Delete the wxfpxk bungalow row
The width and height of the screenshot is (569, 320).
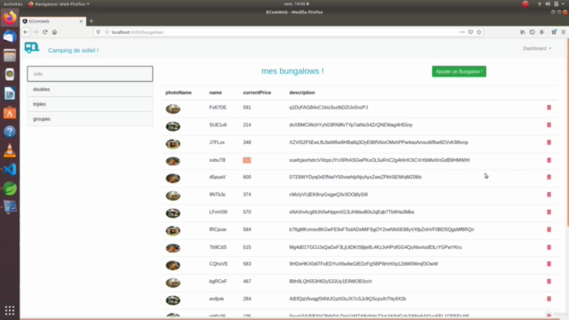coord(549,299)
